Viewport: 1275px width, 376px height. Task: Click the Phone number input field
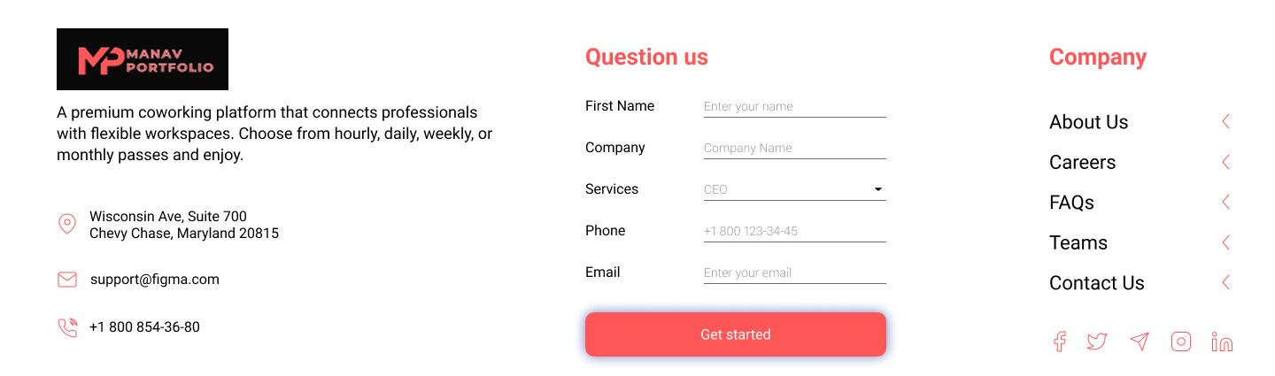[794, 231]
